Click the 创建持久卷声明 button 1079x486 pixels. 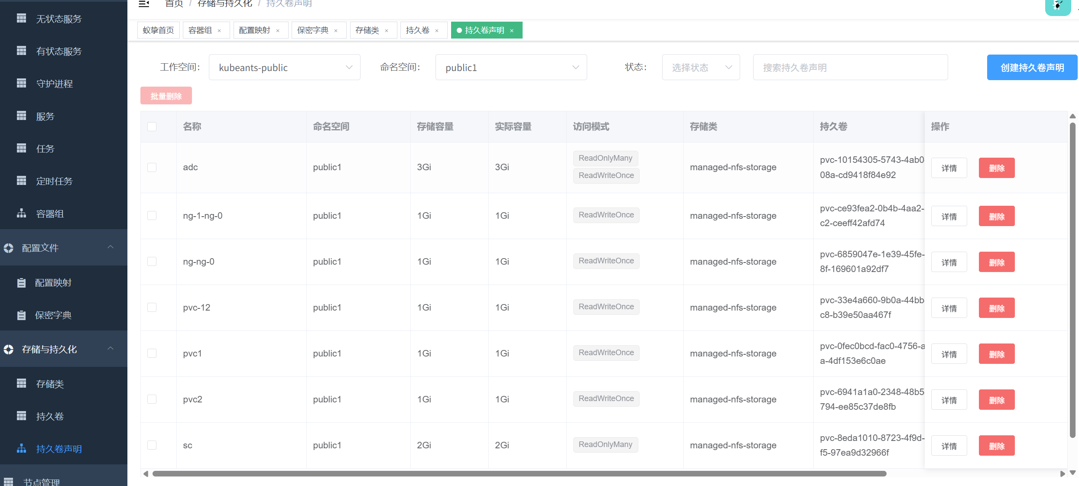(x=1032, y=68)
